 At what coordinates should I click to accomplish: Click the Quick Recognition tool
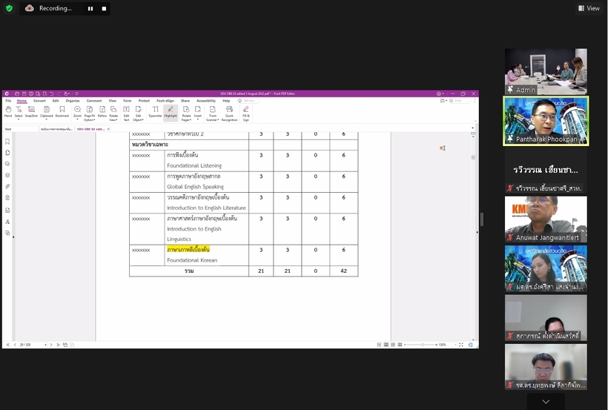(x=230, y=113)
